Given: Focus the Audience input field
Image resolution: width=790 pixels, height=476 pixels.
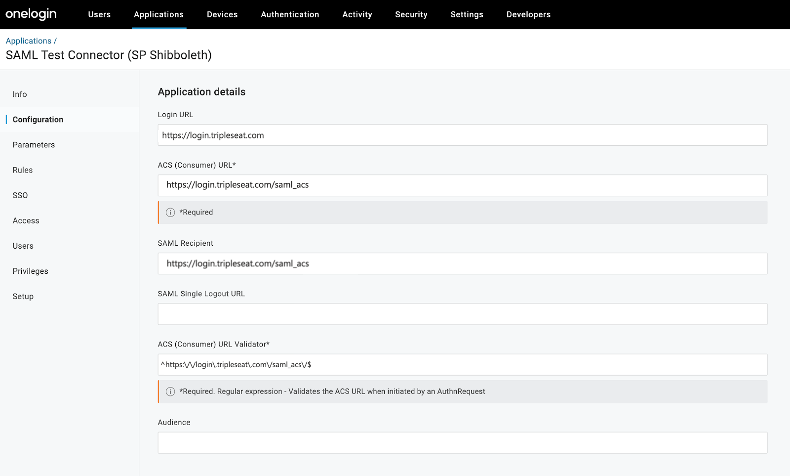Looking at the screenshot, I should 462,442.
